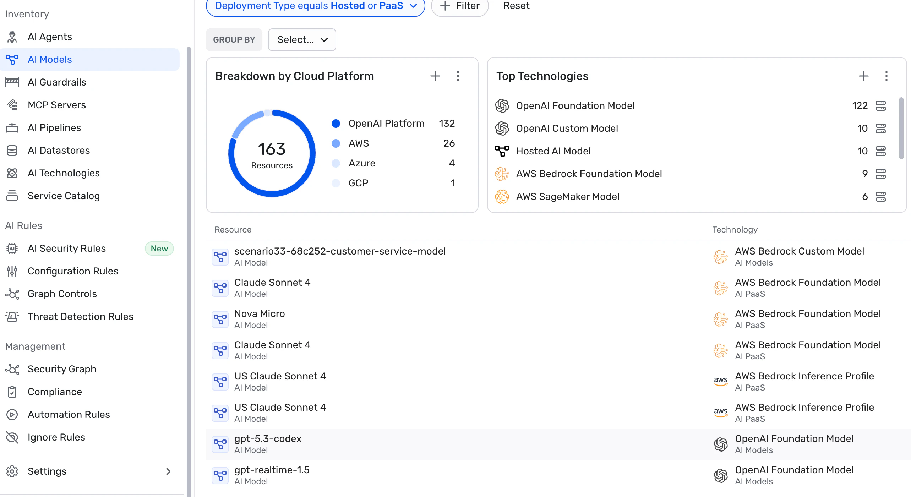Click plus icon on Top Technologies card
911x497 pixels.
863,76
